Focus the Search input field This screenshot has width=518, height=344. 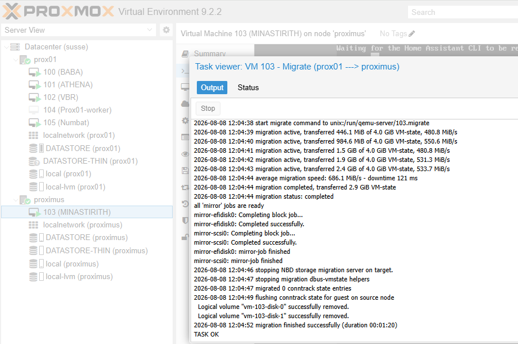click(x=463, y=12)
